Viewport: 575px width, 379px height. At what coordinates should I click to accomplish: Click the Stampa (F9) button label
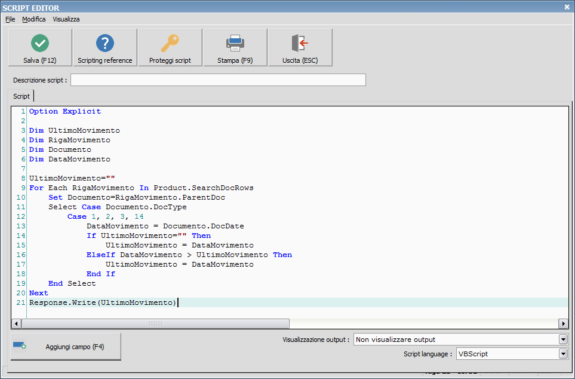pos(235,60)
